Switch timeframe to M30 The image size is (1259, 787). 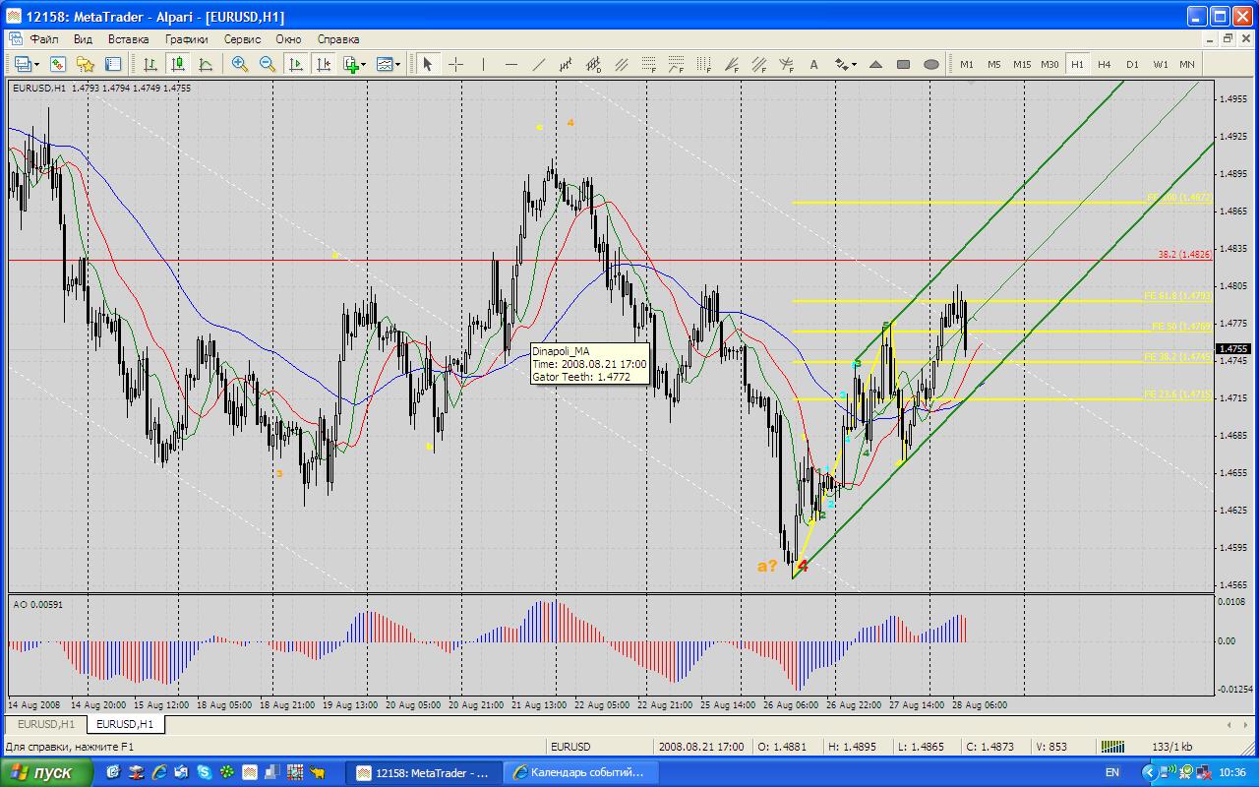[1049, 64]
